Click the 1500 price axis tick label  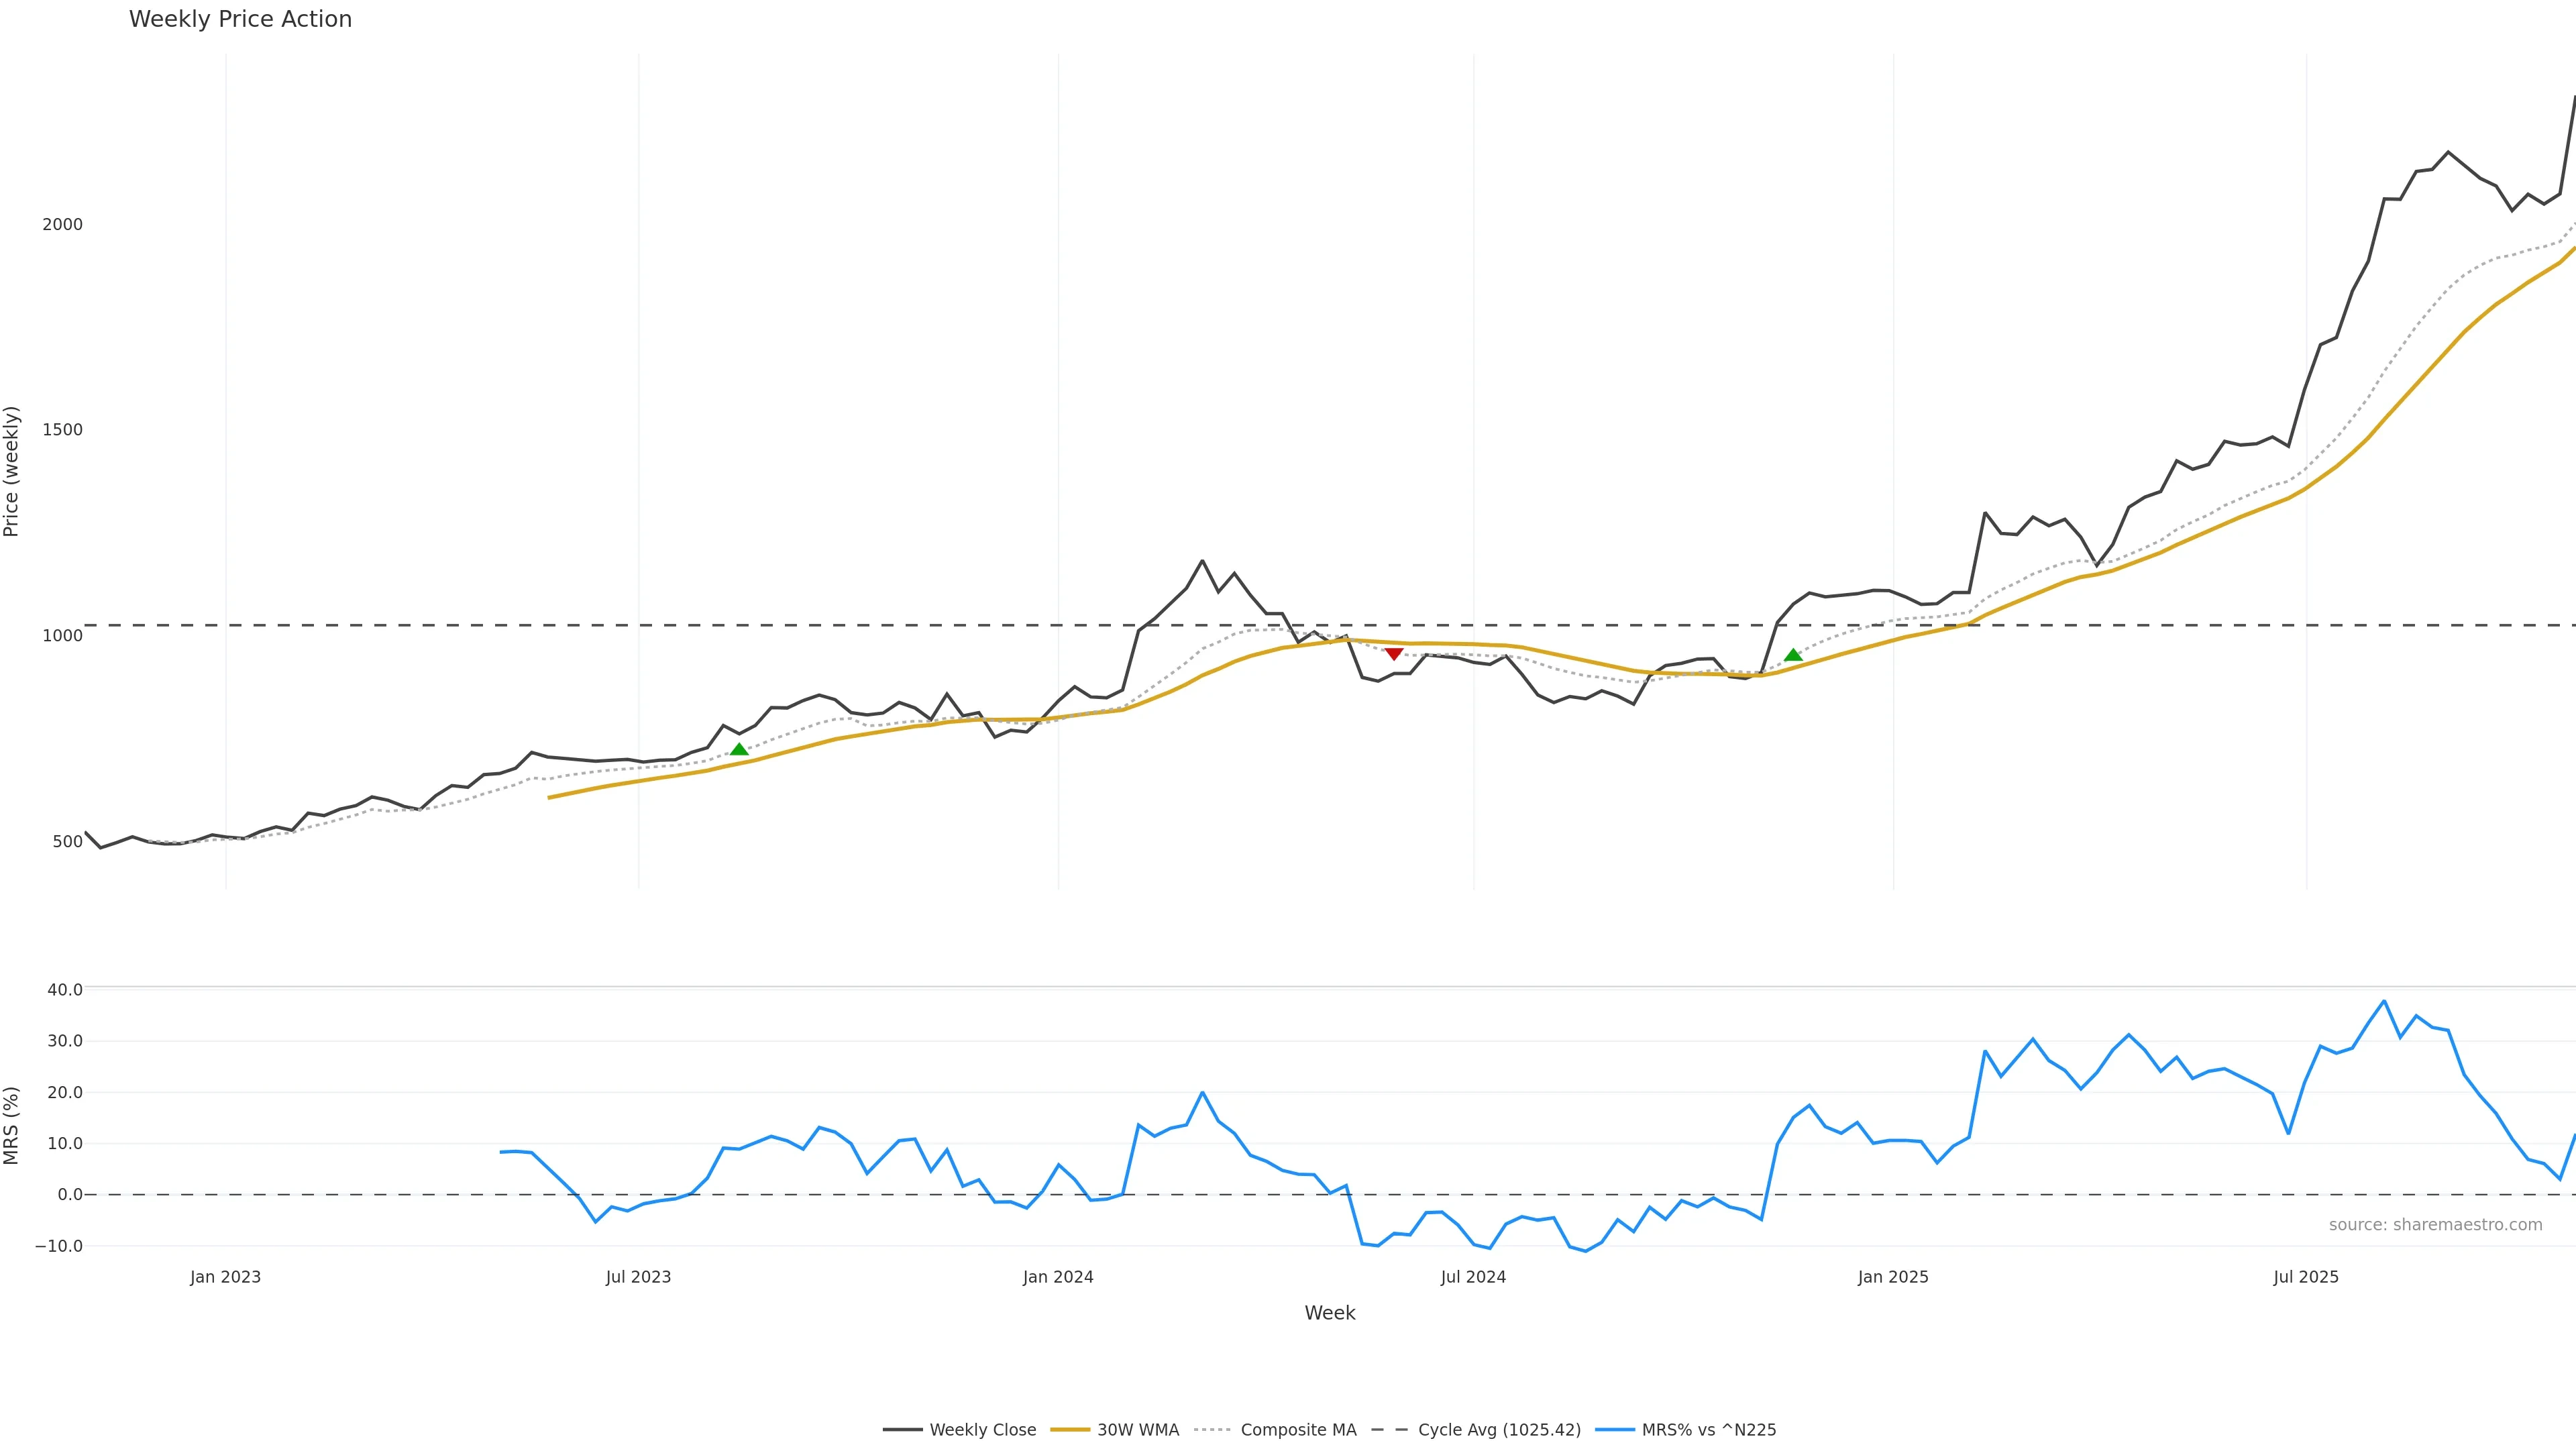(x=62, y=430)
